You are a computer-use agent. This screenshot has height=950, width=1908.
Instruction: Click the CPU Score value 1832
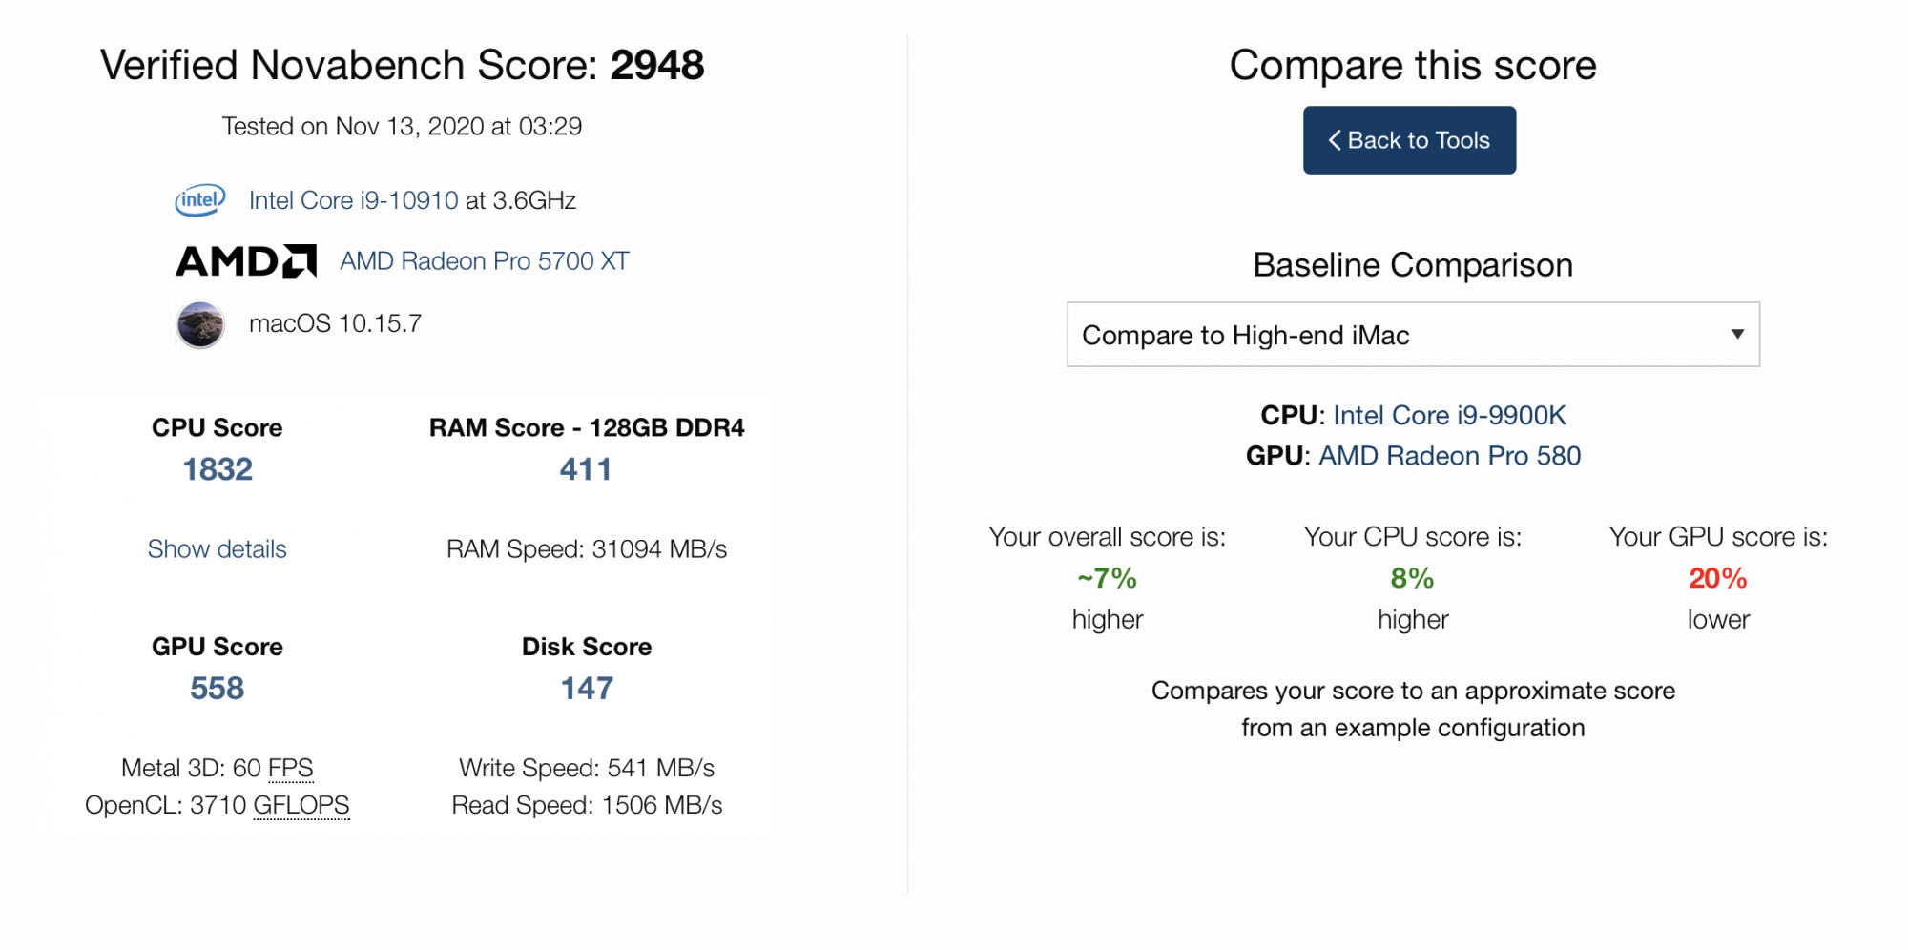coord(218,469)
